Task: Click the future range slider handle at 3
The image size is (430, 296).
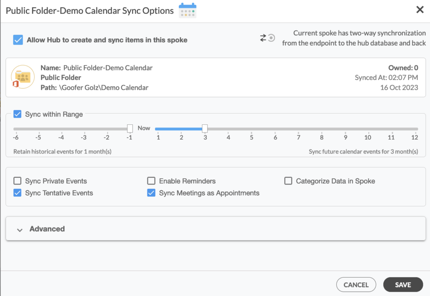Action: pos(205,128)
